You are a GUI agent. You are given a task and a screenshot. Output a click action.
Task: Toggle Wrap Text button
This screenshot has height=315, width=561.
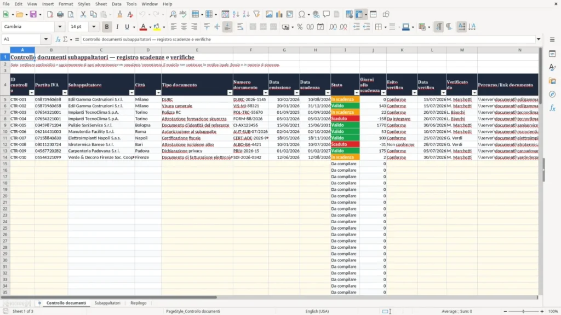[x=240, y=27]
